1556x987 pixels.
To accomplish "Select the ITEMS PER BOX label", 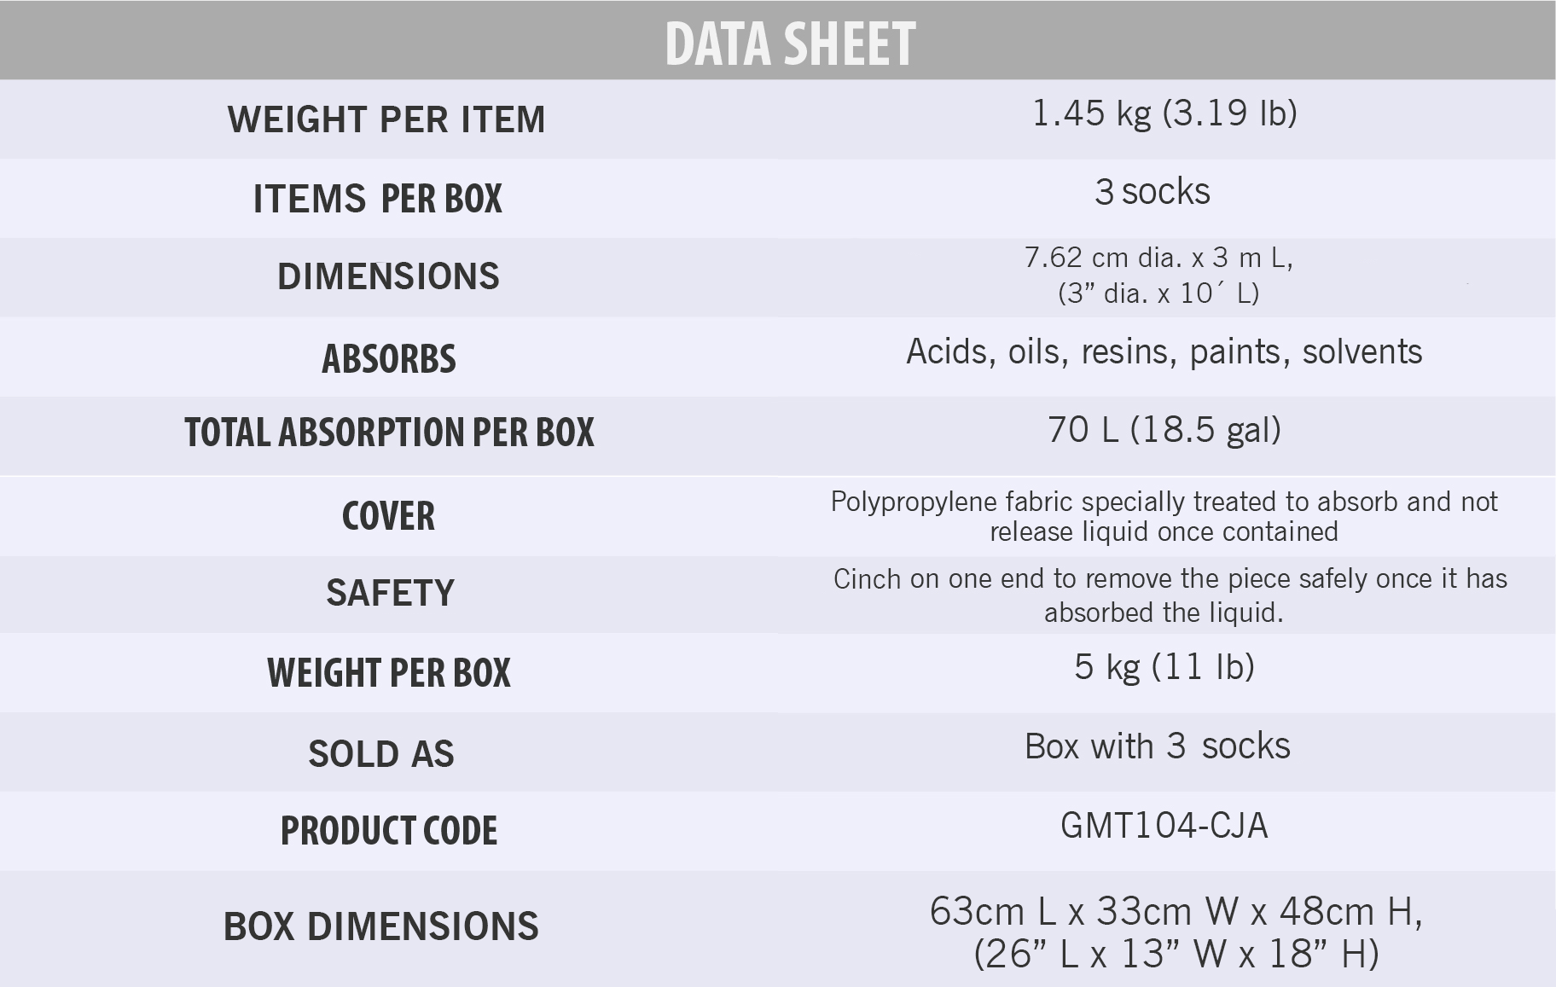I will pos(378,199).
